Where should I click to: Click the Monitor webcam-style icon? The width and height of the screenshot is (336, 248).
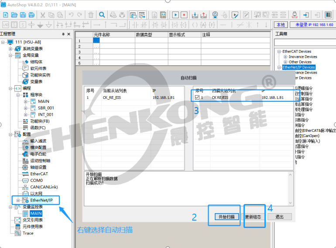pyautogui.click(x=215, y=15)
